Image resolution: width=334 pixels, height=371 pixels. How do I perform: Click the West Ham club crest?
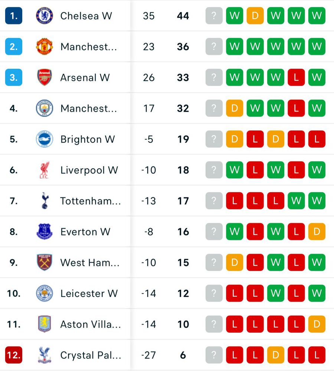(x=45, y=263)
